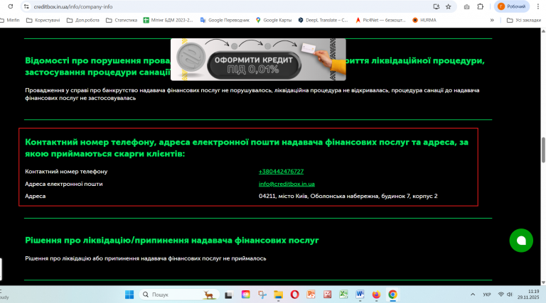Show hidden tray icons chevron
546x303 pixels.
point(473,294)
